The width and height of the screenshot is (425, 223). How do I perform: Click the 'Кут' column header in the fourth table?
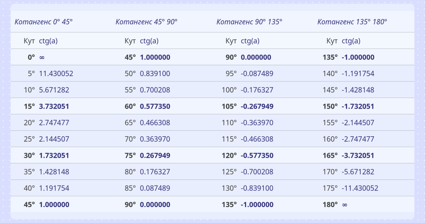point(332,41)
